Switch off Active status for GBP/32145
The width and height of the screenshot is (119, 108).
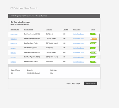click(94, 43)
